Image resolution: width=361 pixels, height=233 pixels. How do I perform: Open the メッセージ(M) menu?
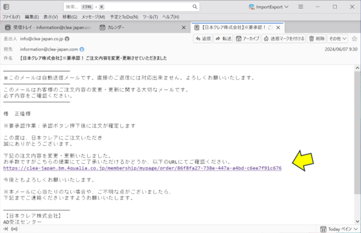tap(93, 17)
